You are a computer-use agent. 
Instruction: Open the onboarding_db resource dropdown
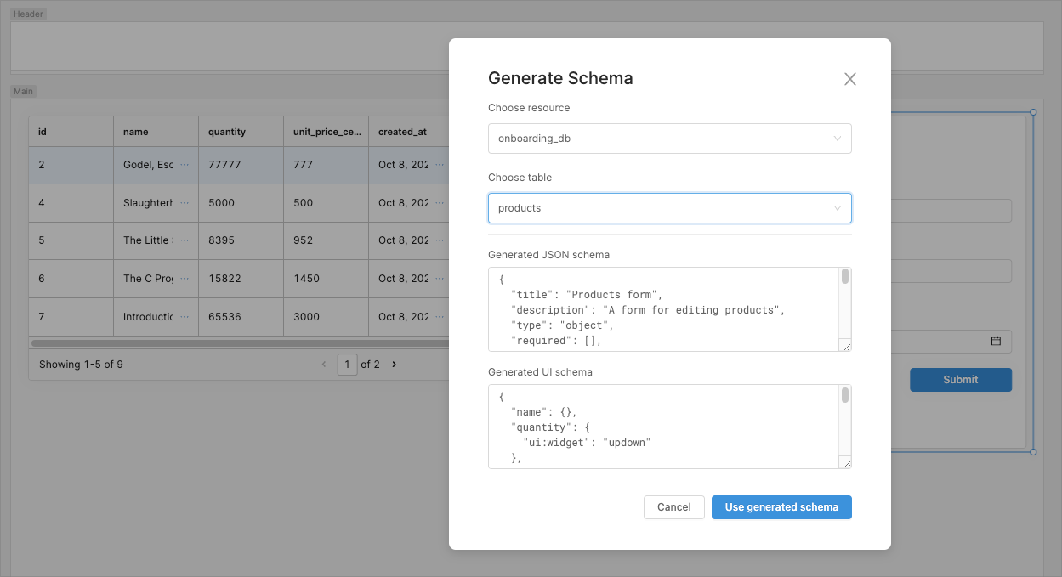[x=669, y=138]
